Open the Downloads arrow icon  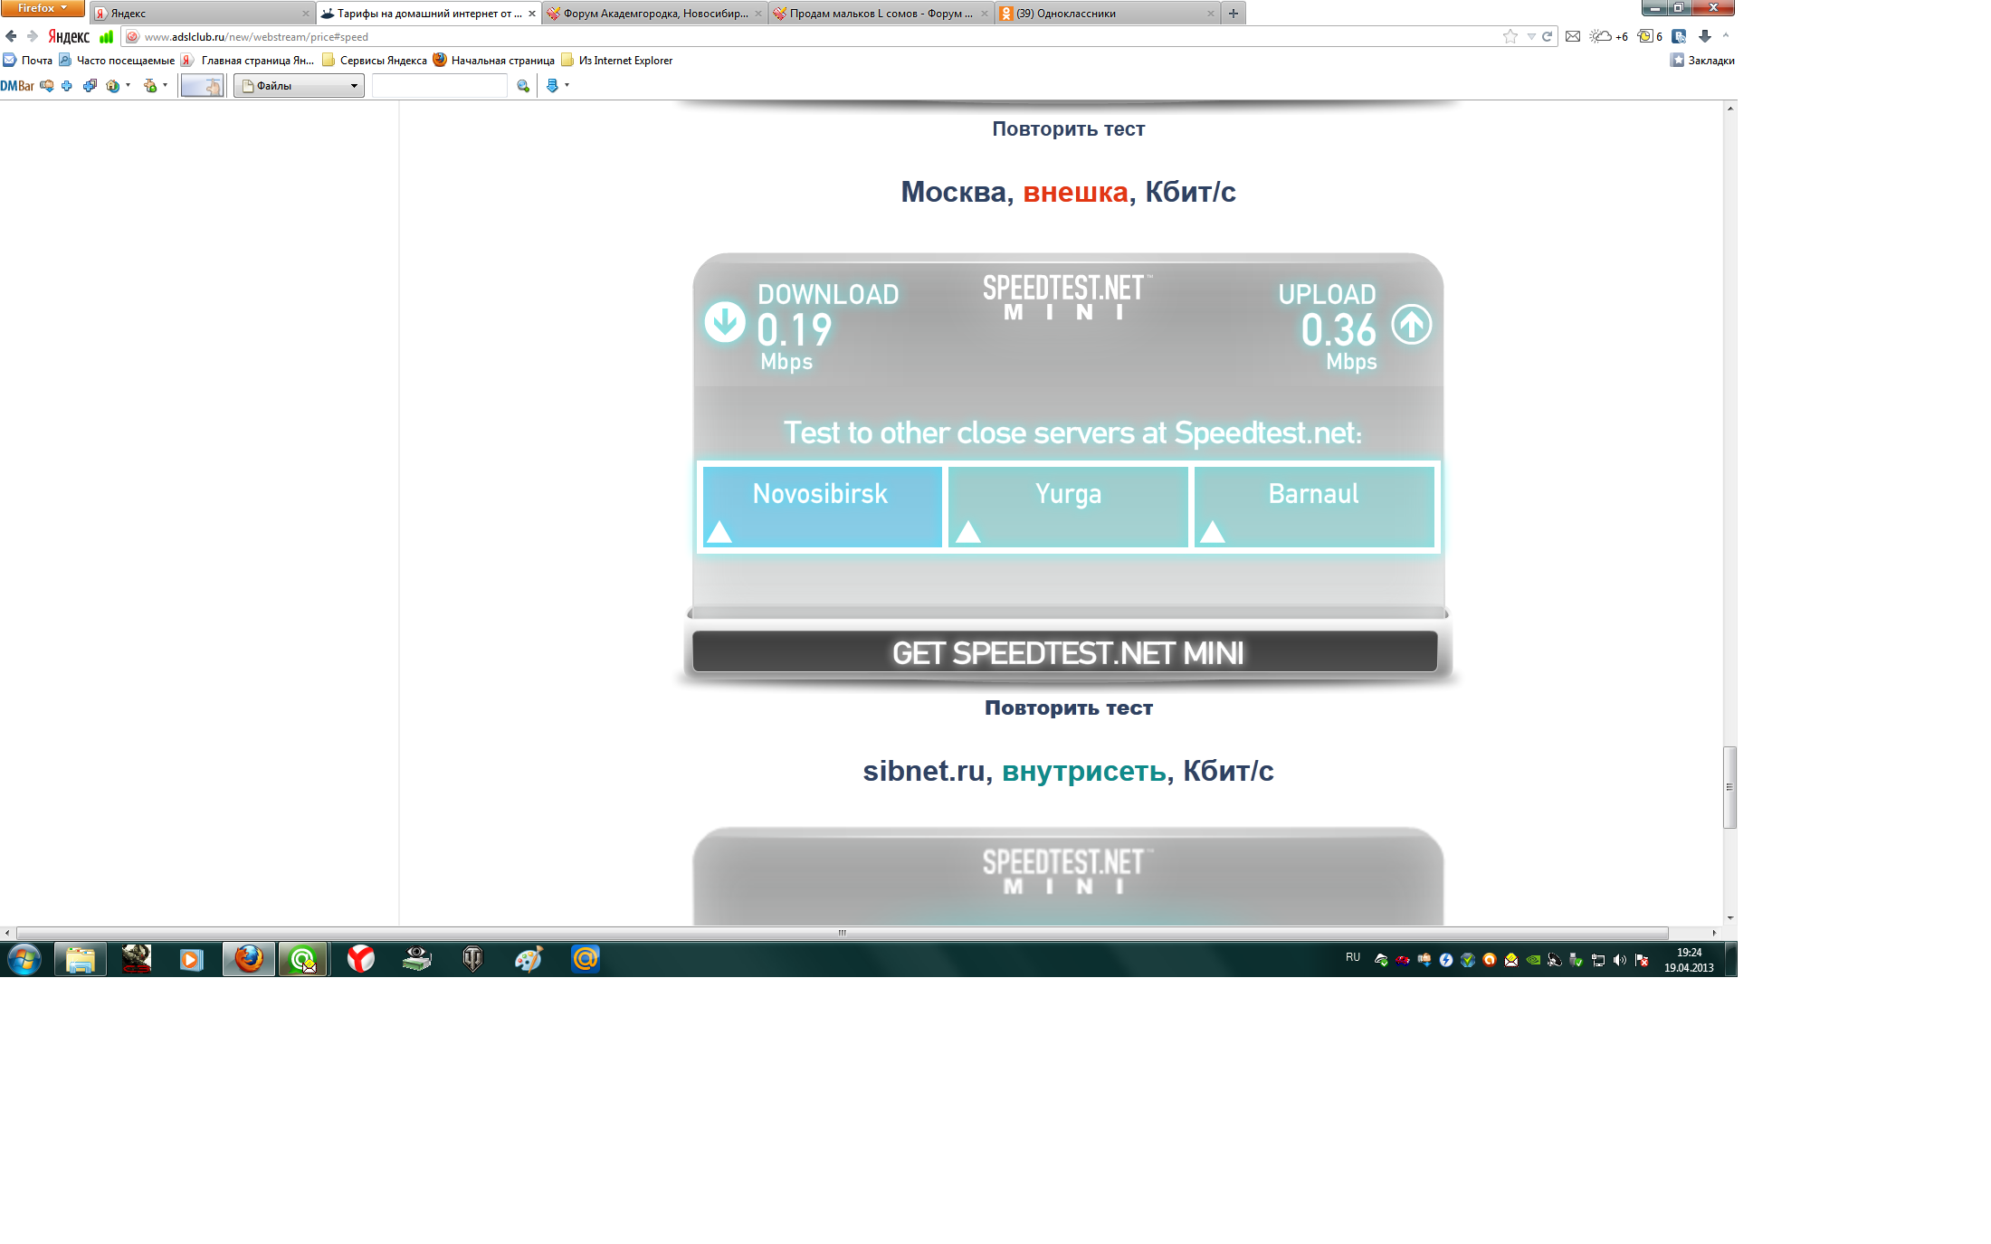click(1705, 36)
